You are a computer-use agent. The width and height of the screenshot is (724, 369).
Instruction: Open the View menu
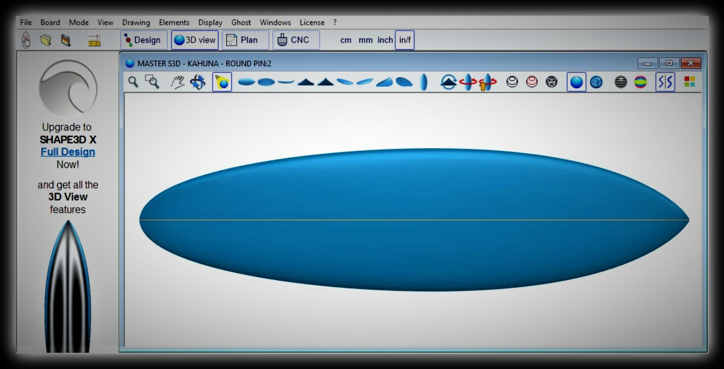(x=106, y=22)
